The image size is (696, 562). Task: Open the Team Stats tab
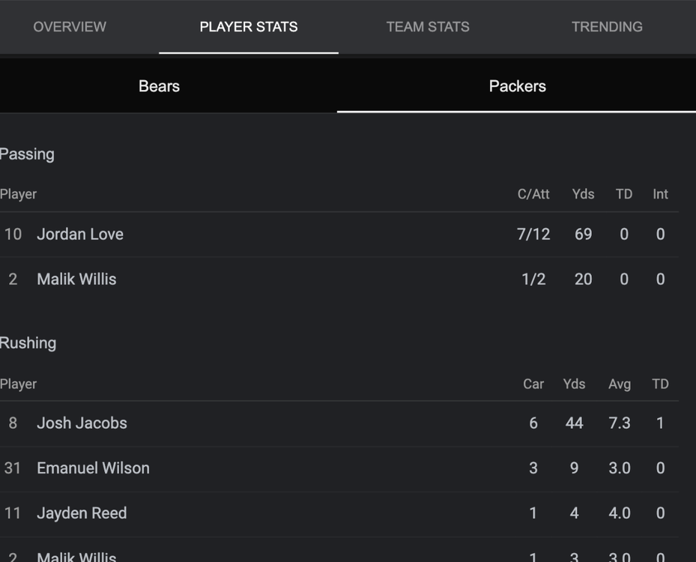click(428, 27)
